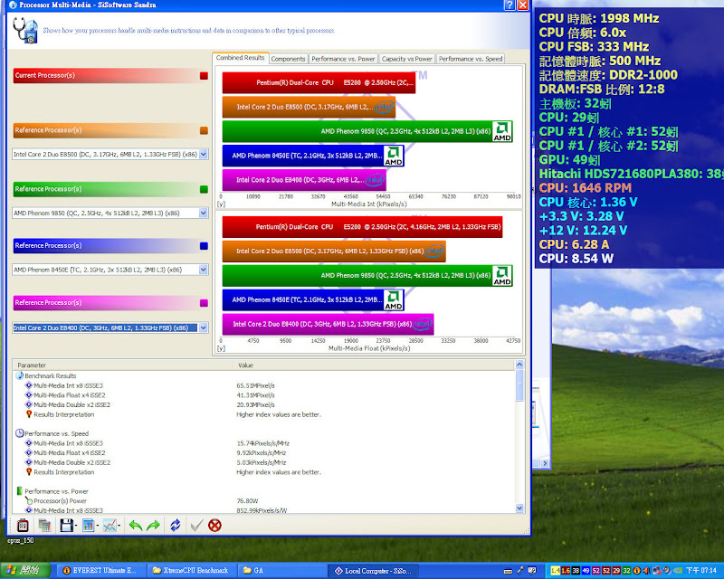Toggle the green Reference Processor color box

[x=203, y=189]
